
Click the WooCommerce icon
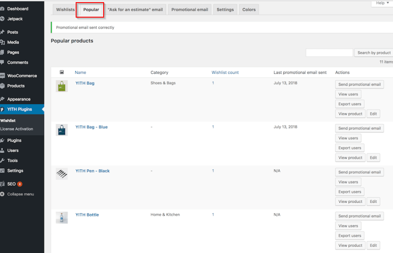[x=2, y=75]
